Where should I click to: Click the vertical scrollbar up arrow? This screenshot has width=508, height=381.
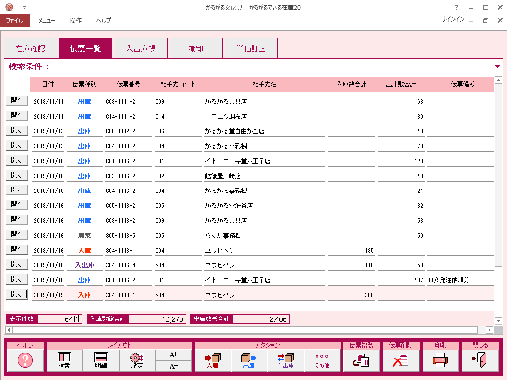498,80
